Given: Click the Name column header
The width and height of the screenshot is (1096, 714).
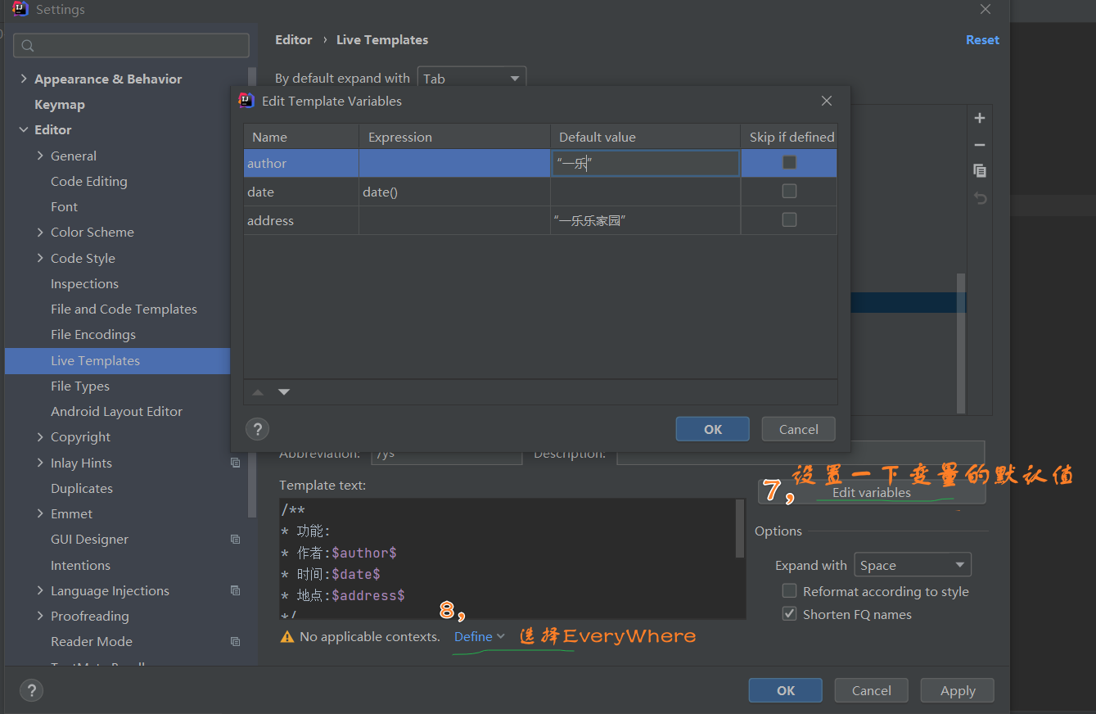Looking at the screenshot, I should click(301, 137).
